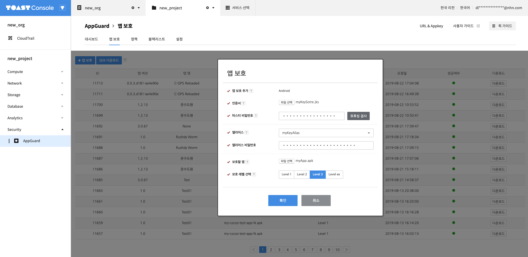Go to page 5 in pagination
This screenshot has height=257, width=528.
[296, 250]
